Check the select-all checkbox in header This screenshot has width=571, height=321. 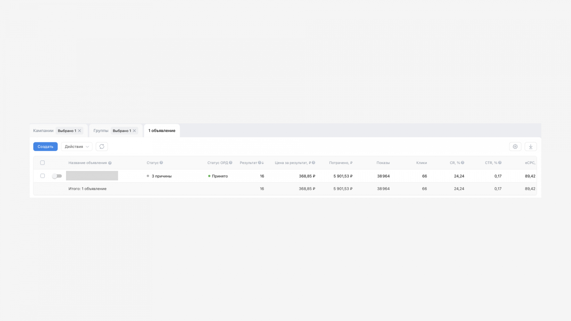[x=42, y=163]
